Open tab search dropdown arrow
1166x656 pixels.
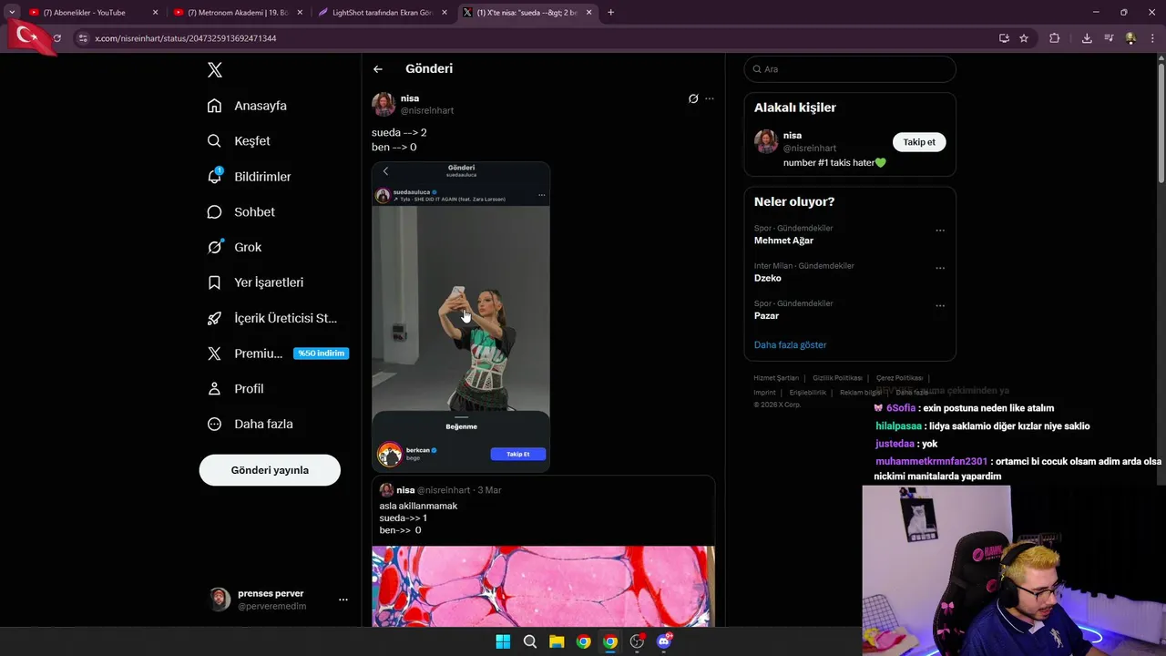(11, 13)
